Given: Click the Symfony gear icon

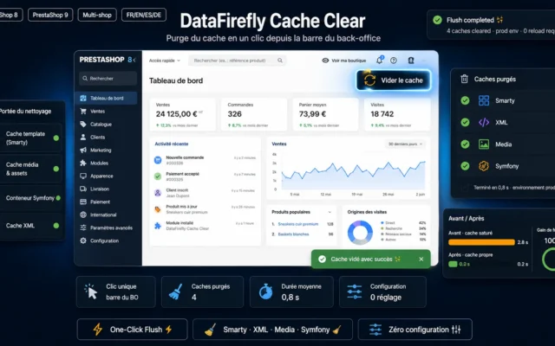Looking at the screenshot, I should tap(484, 166).
